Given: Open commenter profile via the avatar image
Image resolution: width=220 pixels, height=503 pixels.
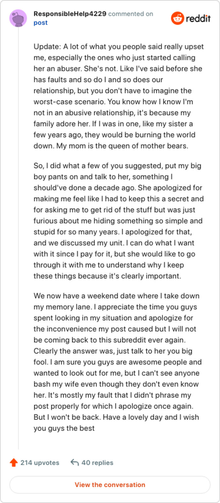Looking at the screenshot, I should coord(19,18).
